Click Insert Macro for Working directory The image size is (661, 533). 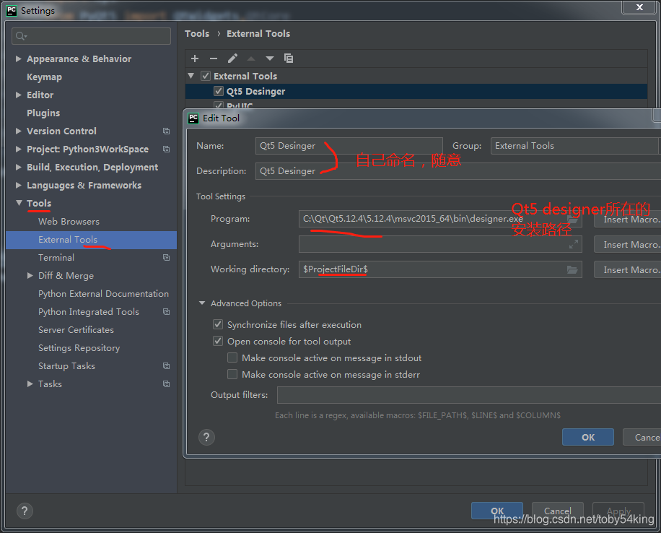coord(628,269)
